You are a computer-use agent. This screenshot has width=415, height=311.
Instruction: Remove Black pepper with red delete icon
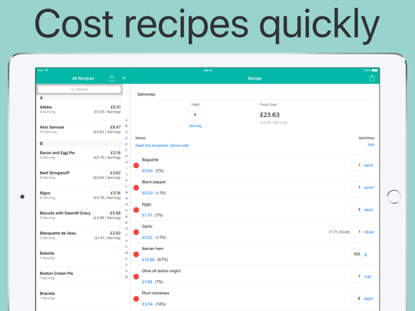[136, 188]
